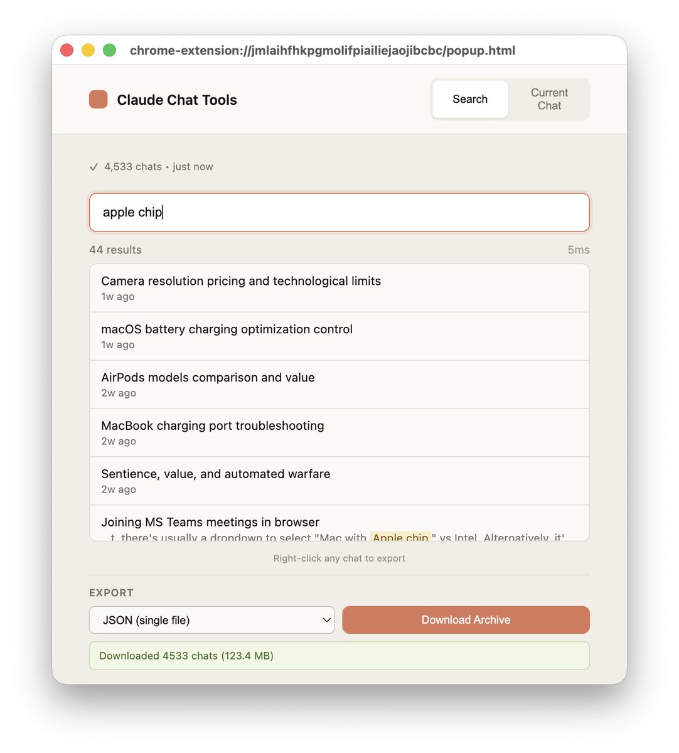Click the yellow minimize window button
The image size is (679, 753).
pos(88,50)
